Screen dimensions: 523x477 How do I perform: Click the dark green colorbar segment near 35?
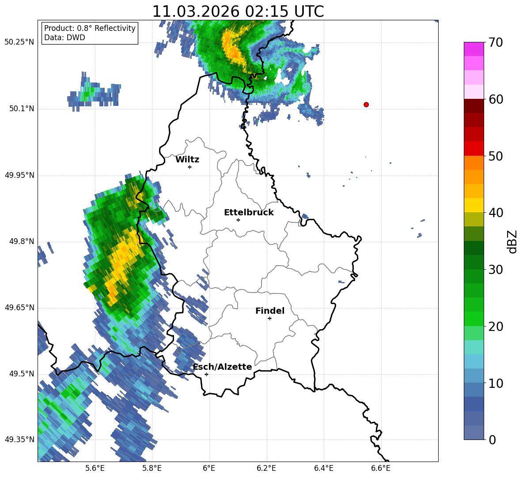point(474,248)
